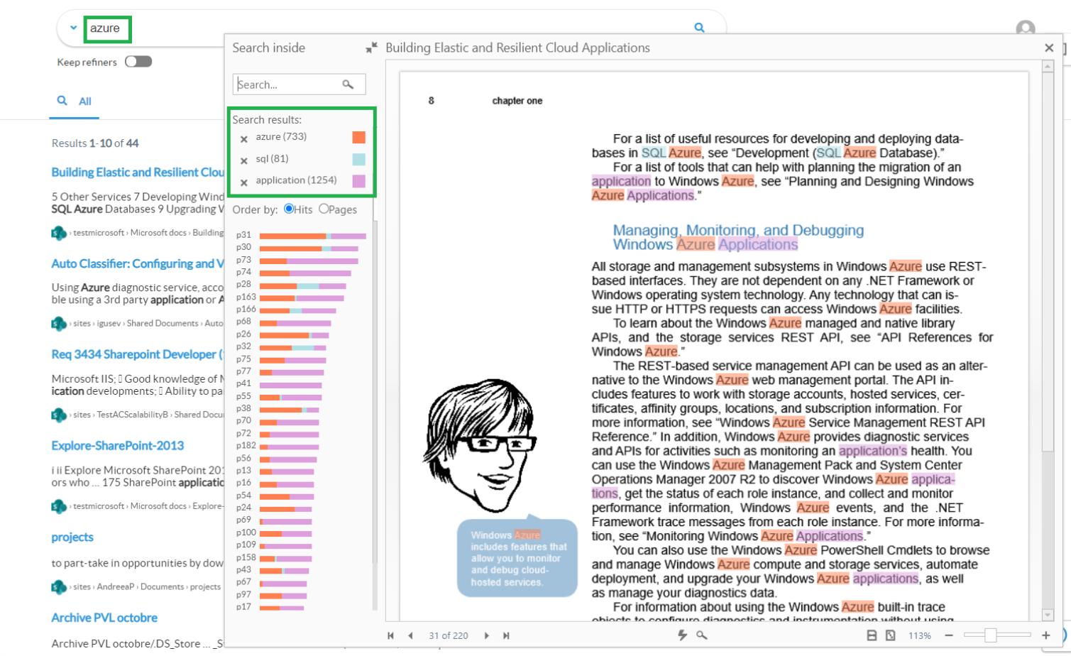Toggle the Keep refiners switch

coord(138,62)
